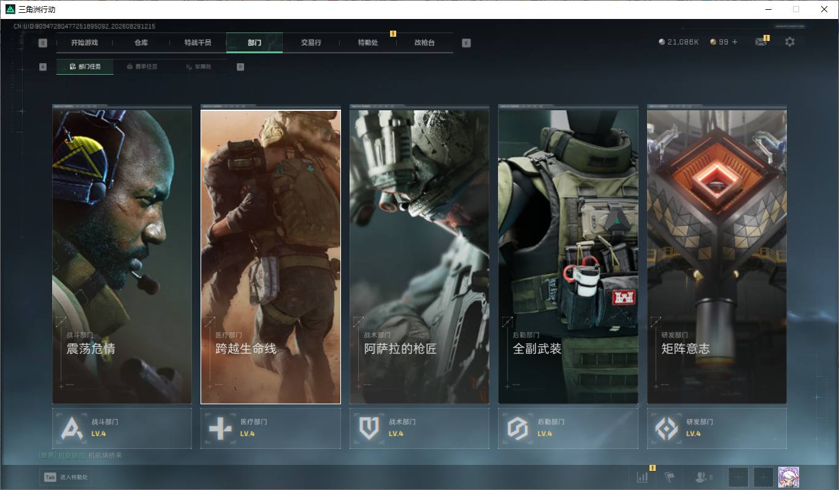
Task: Click the 研发部门 LV.4 level panel
Action: [717, 428]
